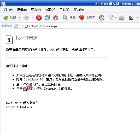Open the 收藏(A) menu
The width and height of the screenshot is (140, 134).
tap(50, 10)
